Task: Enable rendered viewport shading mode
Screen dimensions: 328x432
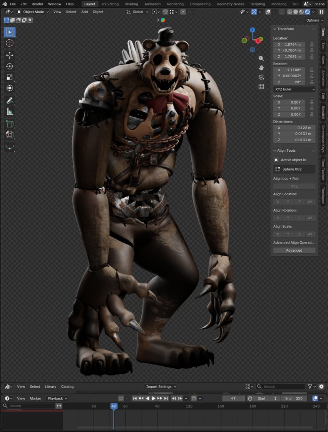Action: (307, 12)
